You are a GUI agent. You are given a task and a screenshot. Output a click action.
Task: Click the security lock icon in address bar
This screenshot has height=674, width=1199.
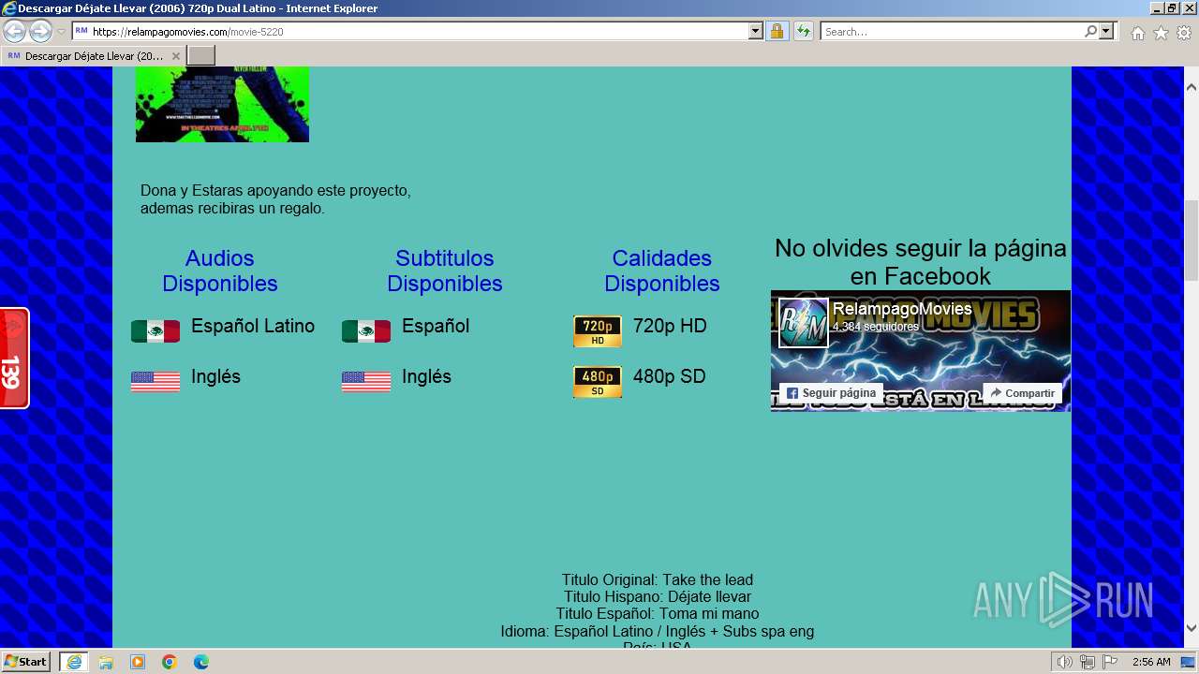coord(777,32)
